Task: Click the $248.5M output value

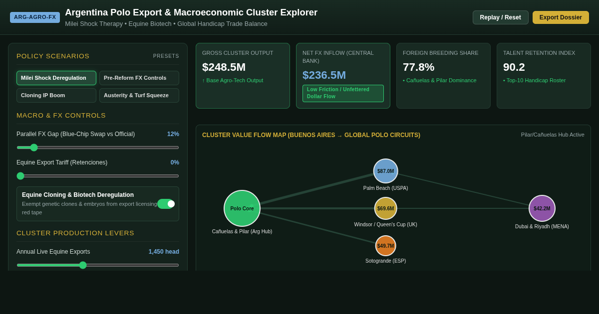Action: tap(224, 67)
